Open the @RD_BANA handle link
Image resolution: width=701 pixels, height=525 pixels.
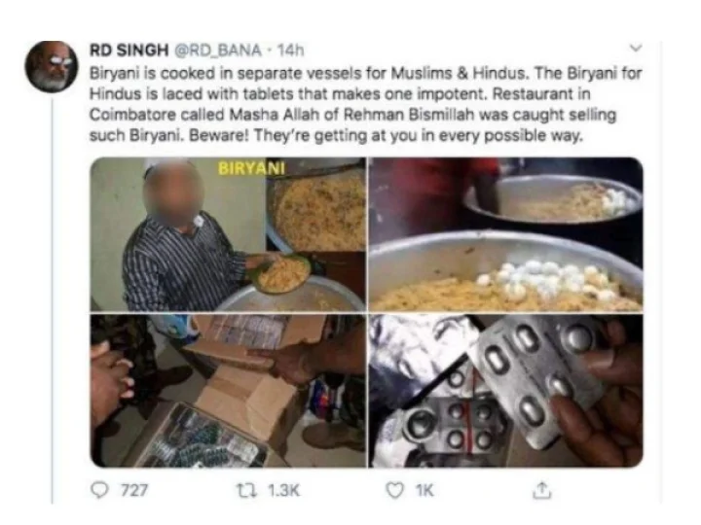217,50
